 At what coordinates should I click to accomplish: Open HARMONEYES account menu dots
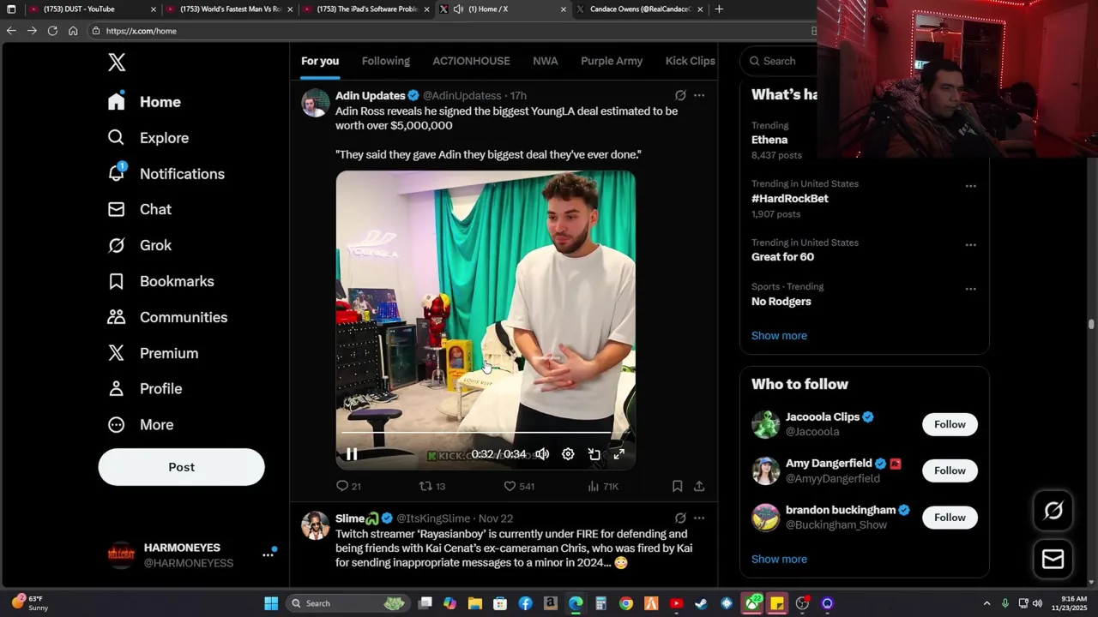[x=268, y=555]
